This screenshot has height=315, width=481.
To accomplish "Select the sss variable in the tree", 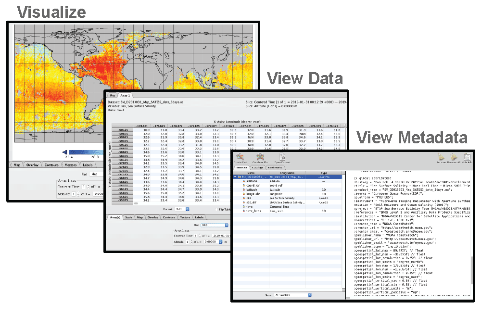I will tap(249, 197).
